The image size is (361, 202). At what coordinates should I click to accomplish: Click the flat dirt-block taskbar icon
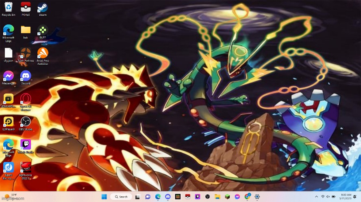178,197
